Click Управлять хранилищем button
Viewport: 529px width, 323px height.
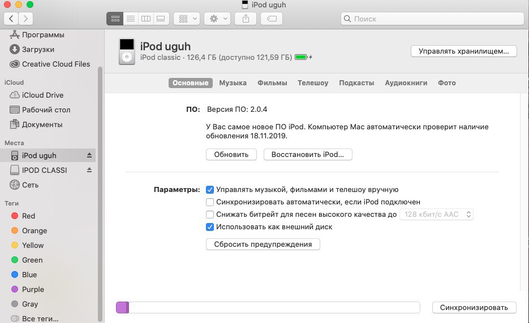coord(463,51)
